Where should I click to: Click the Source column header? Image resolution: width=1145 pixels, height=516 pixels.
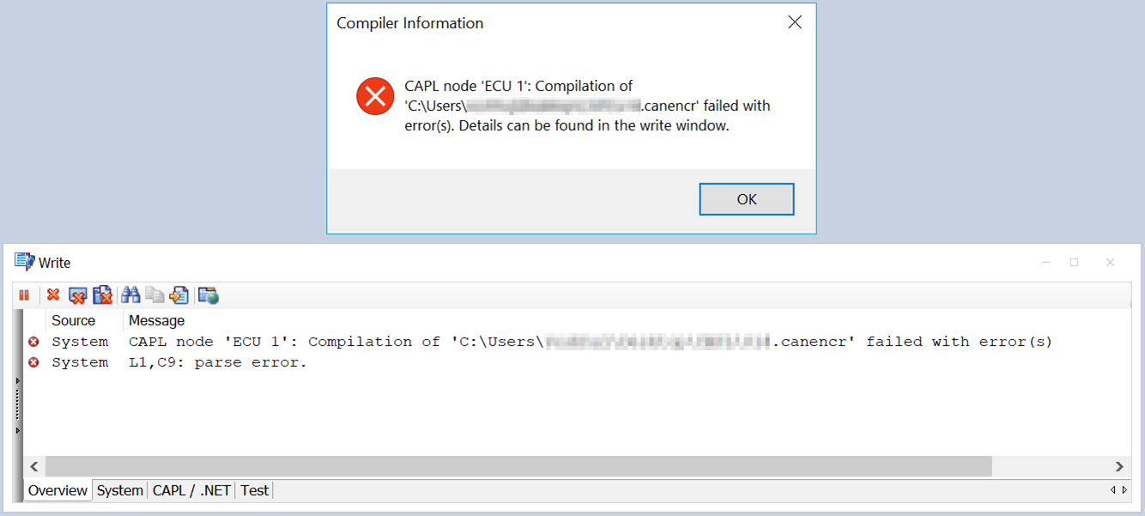[73, 320]
